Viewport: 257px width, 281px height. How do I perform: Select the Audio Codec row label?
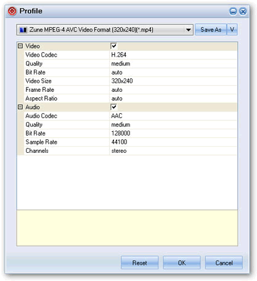[41, 116]
